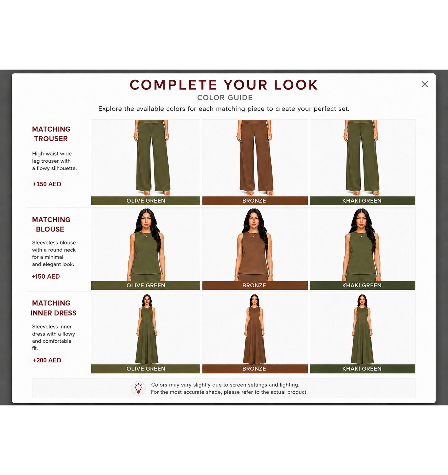Image resolution: width=448 pixels, height=475 pixels.
Task: Select the Olive Green trouser image
Action: tap(145, 158)
